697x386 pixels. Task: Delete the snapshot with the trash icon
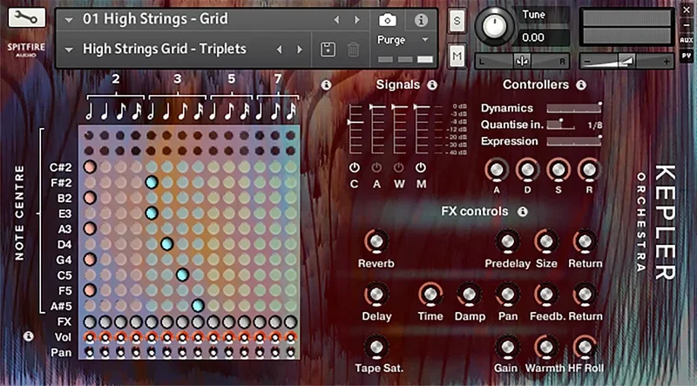click(354, 49)
